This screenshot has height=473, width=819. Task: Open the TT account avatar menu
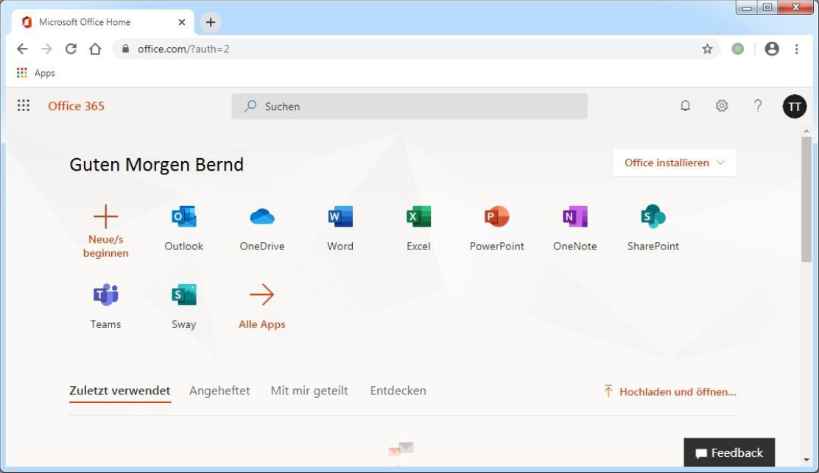[x=795, y=107]
